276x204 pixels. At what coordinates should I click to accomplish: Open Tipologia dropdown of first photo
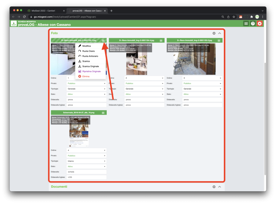point(86,89)
